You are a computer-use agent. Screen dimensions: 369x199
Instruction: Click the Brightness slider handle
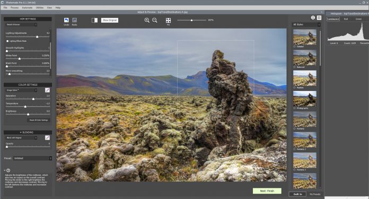click(28, 114)
